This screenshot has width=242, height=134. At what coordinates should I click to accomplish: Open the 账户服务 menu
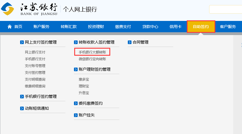coord(41,27)
